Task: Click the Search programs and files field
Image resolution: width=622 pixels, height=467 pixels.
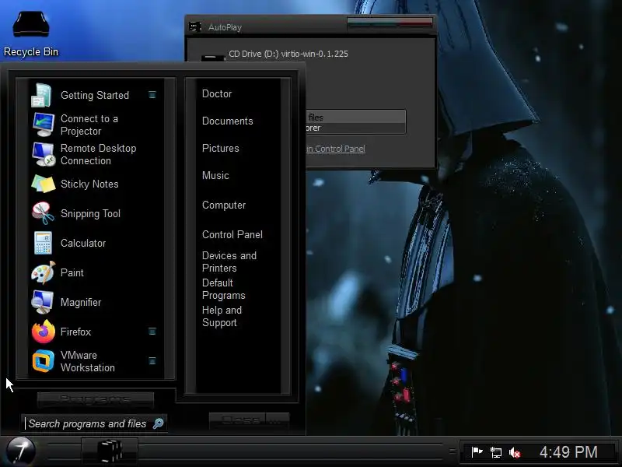Action: [93, 423]
